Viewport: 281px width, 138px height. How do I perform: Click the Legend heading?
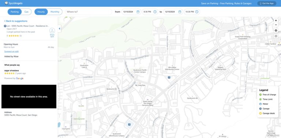pyautogui.click(x=263, y=90)
